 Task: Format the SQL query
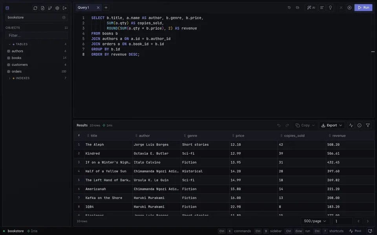click(322, 8)
